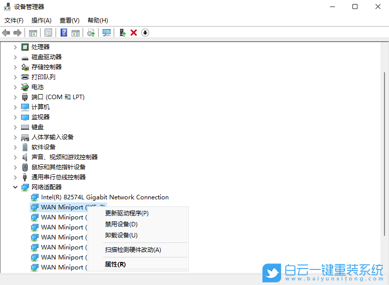This screenshot has width=389, height=285.
Task: Show or hide the Action pane icon
Action: pyautogui.click(x=76, y=33)
